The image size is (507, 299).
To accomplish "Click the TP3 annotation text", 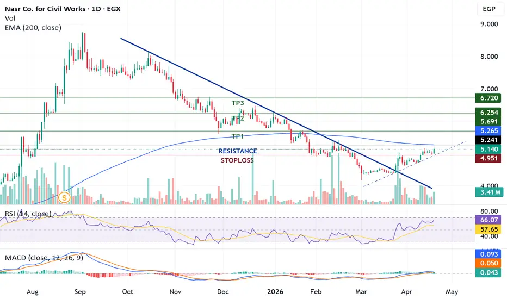I will (x=238, y=103).
